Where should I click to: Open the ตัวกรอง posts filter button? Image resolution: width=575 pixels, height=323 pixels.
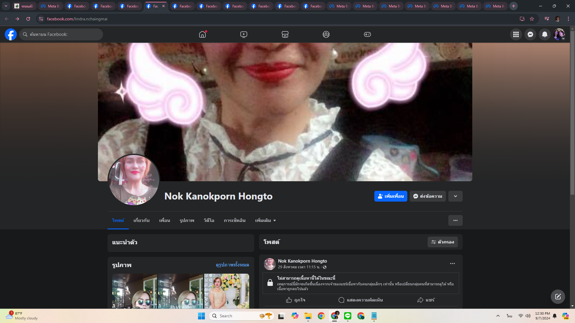pos(442,242)
